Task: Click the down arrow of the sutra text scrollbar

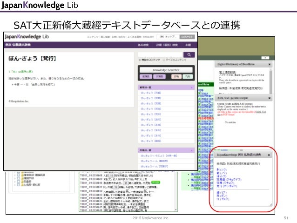Action: [x=176, y=210]
